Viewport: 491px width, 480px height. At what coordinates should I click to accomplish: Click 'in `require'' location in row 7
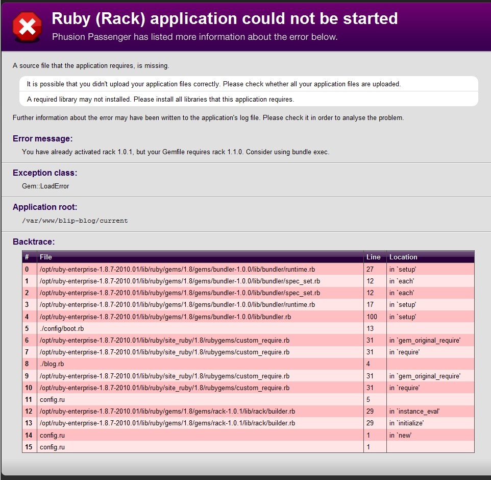(x=404, y=352)
